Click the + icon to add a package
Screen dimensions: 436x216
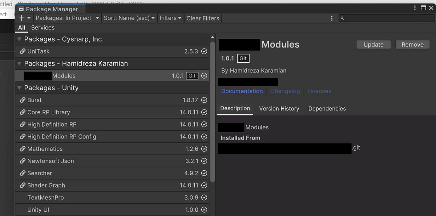[21, 18]
